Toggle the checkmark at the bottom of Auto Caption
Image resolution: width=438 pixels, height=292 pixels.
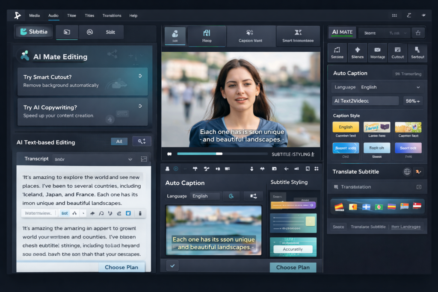[x=172, y=265]
